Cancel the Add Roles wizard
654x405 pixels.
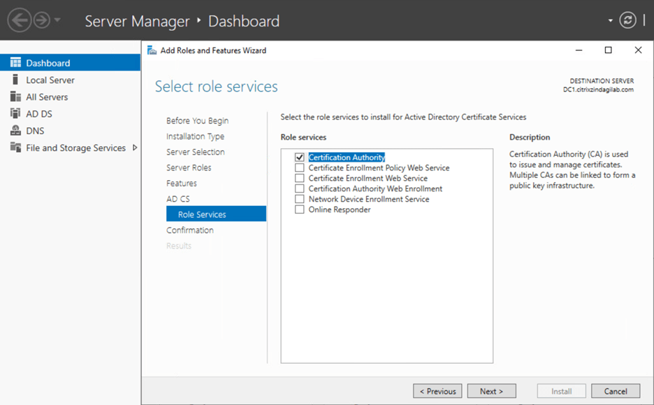[616, 391]
